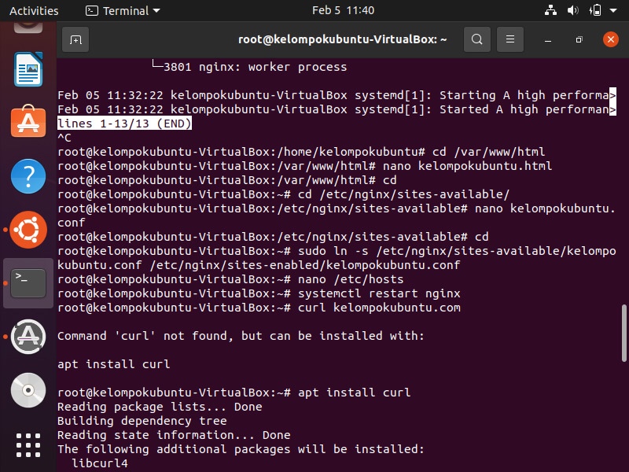Click the orange Ubuntu logo dock icon
The height and width of the screenshot is (472, 629).
[x=28, y=230]
